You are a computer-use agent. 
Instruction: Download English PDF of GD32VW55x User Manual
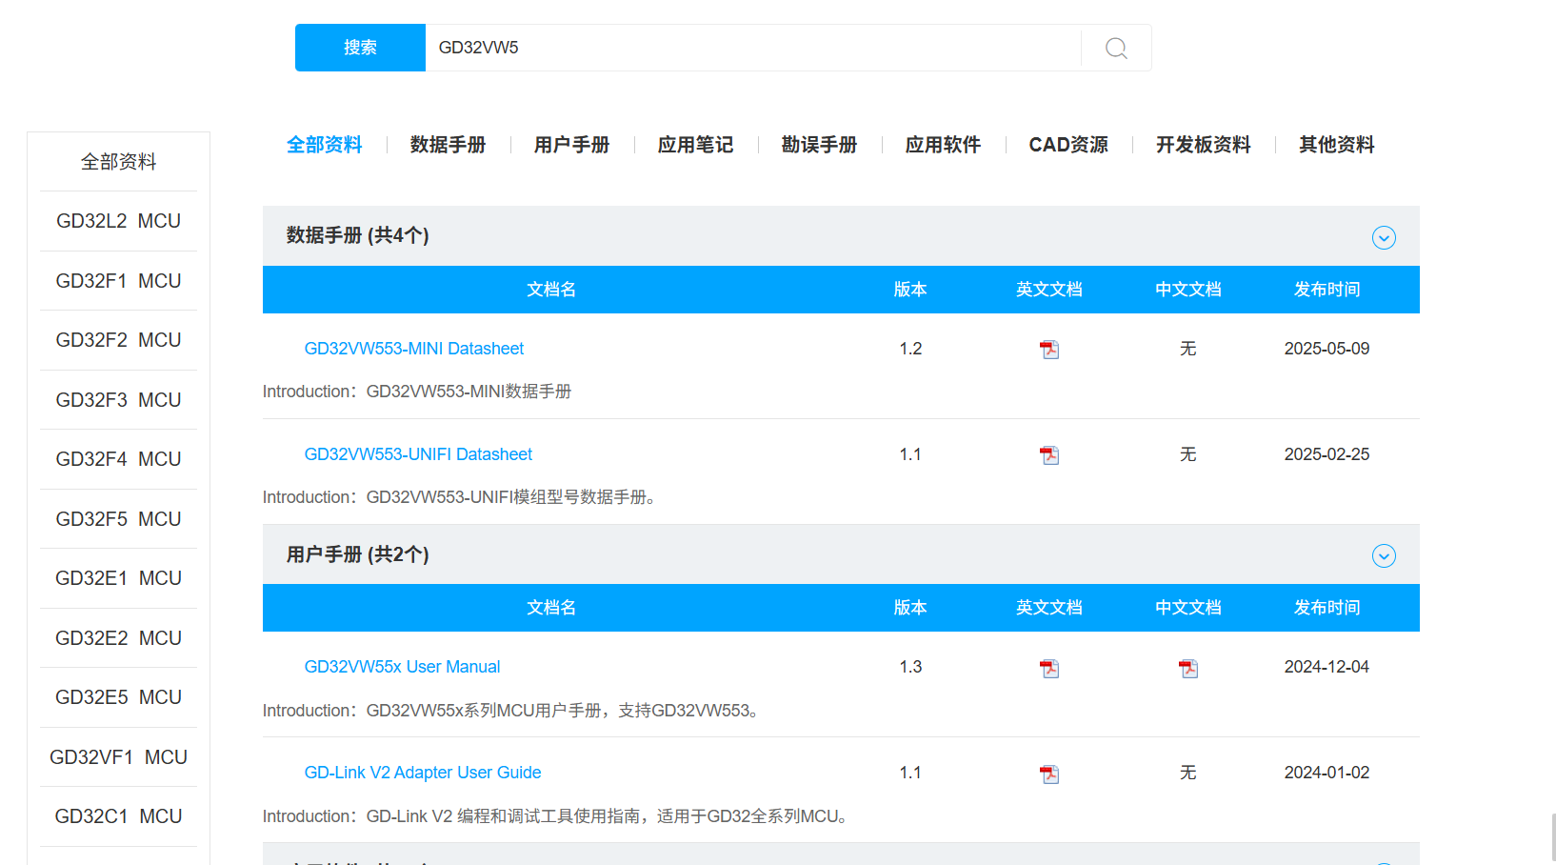click(1048, 669)
